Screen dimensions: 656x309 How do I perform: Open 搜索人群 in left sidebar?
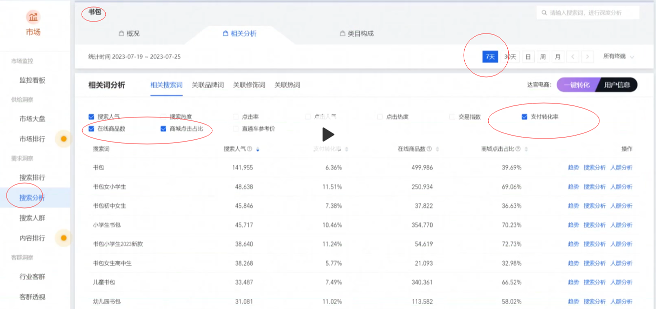point(32,218)
